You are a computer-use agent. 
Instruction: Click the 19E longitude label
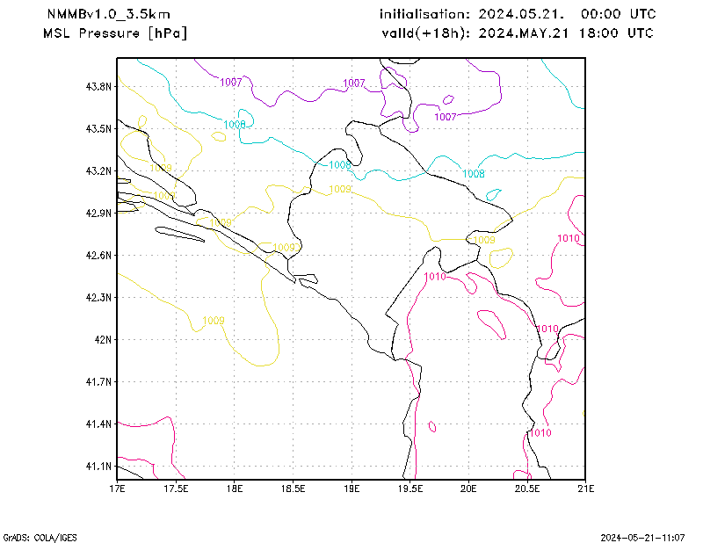(351, 489)
